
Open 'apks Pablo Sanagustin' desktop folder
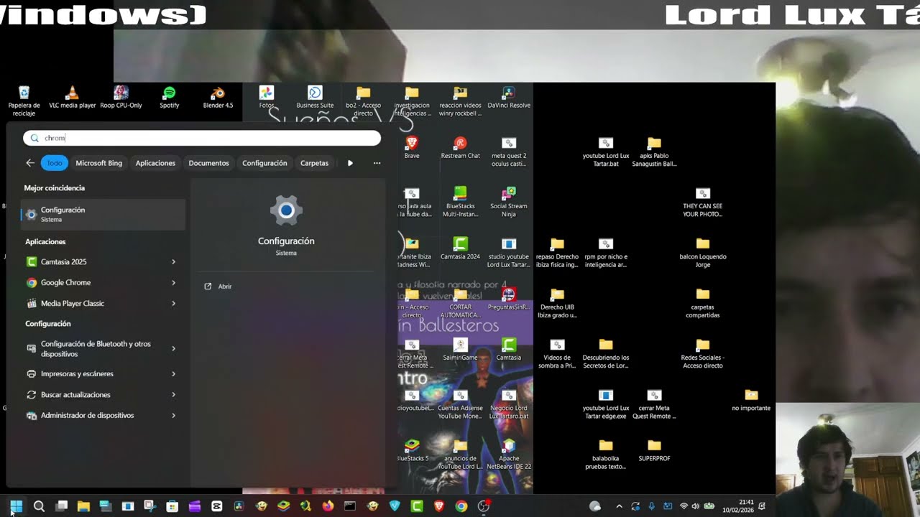(x=654, y=152)
